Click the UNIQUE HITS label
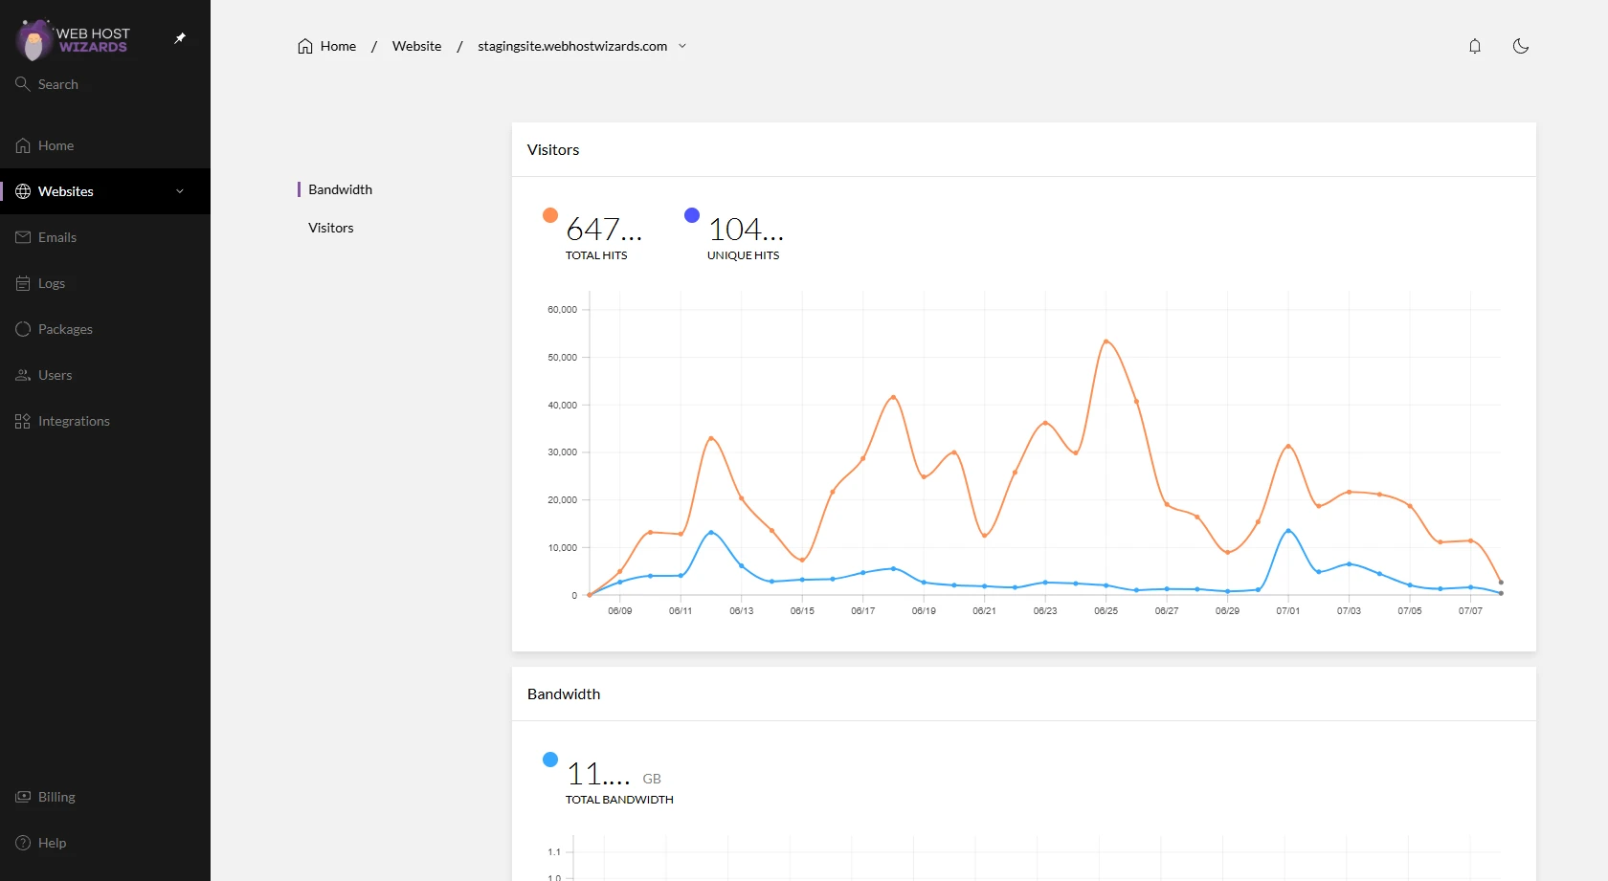Image resolution: width=1608 pixels, height=881 pixels. click(x=743, y=255)
